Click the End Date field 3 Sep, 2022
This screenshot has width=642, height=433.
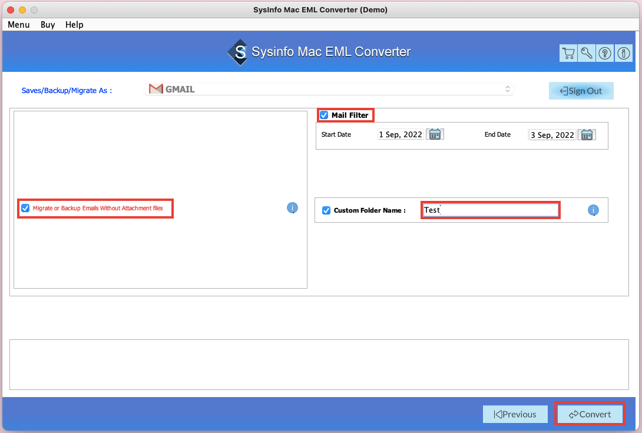pyautogui.click(x=552, y=135)
